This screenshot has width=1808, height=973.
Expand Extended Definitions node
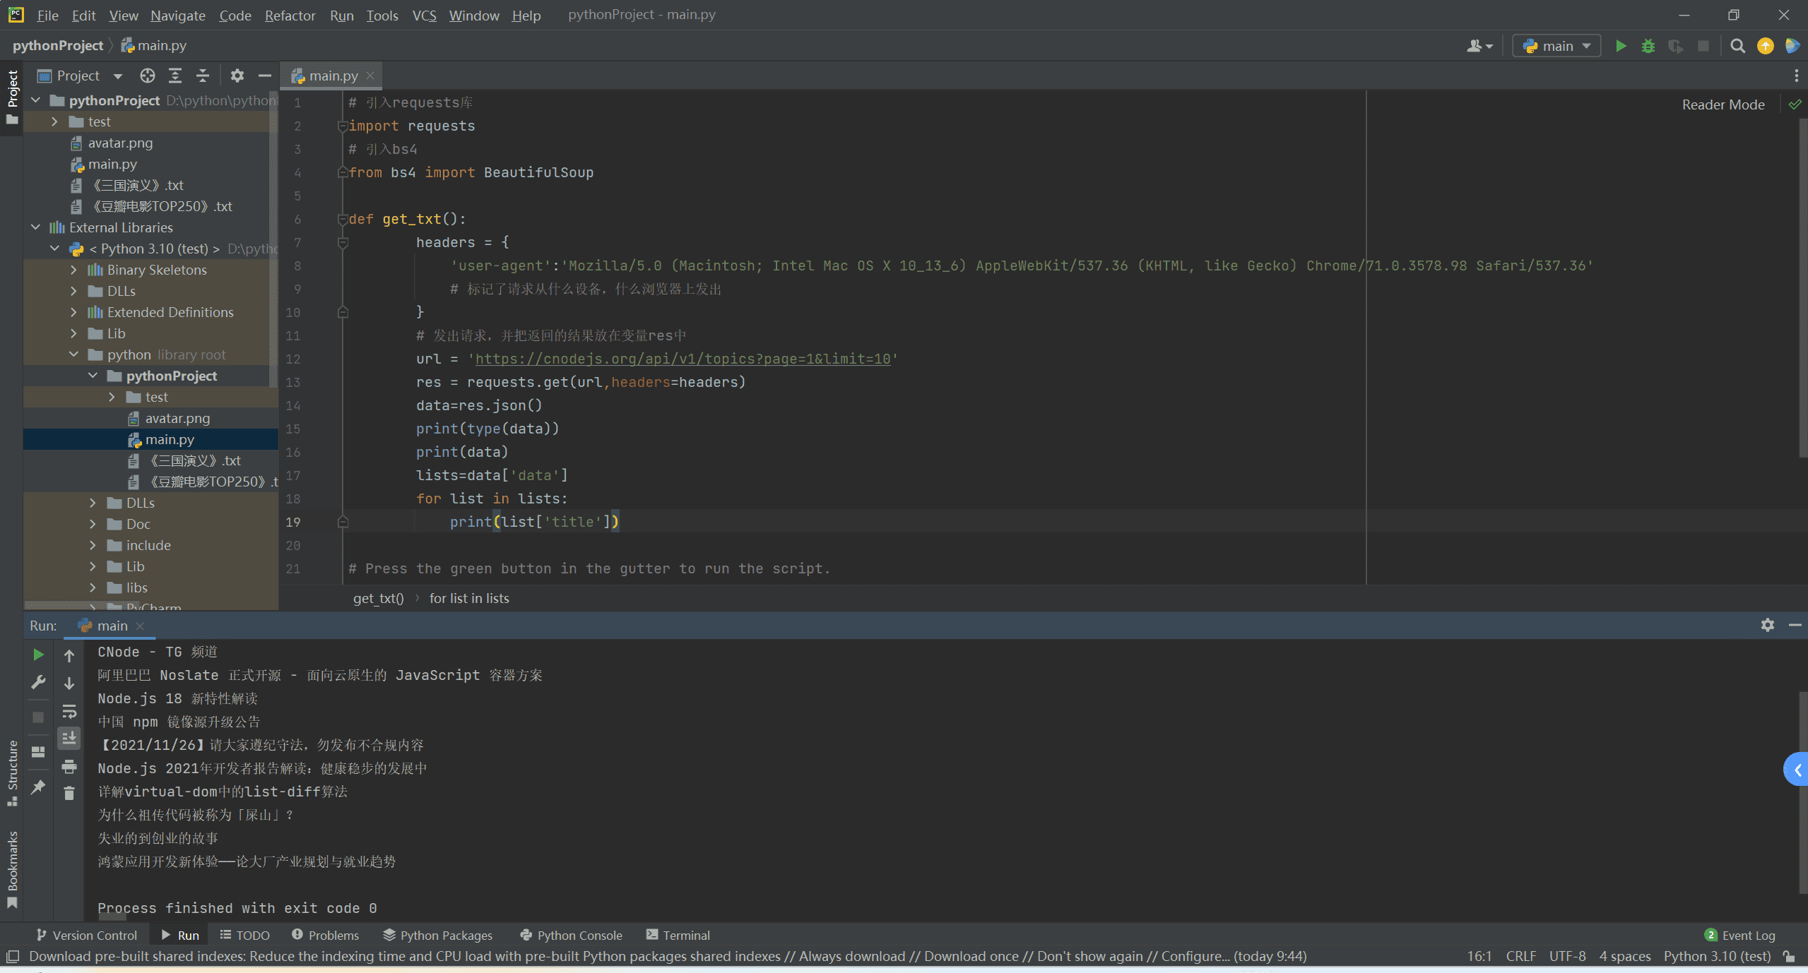tap(73, 312)
